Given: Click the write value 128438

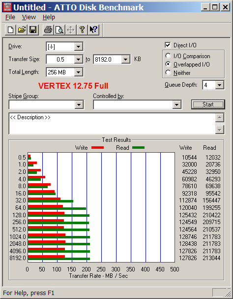Looking at the screenshot, I should pos(188,244).
